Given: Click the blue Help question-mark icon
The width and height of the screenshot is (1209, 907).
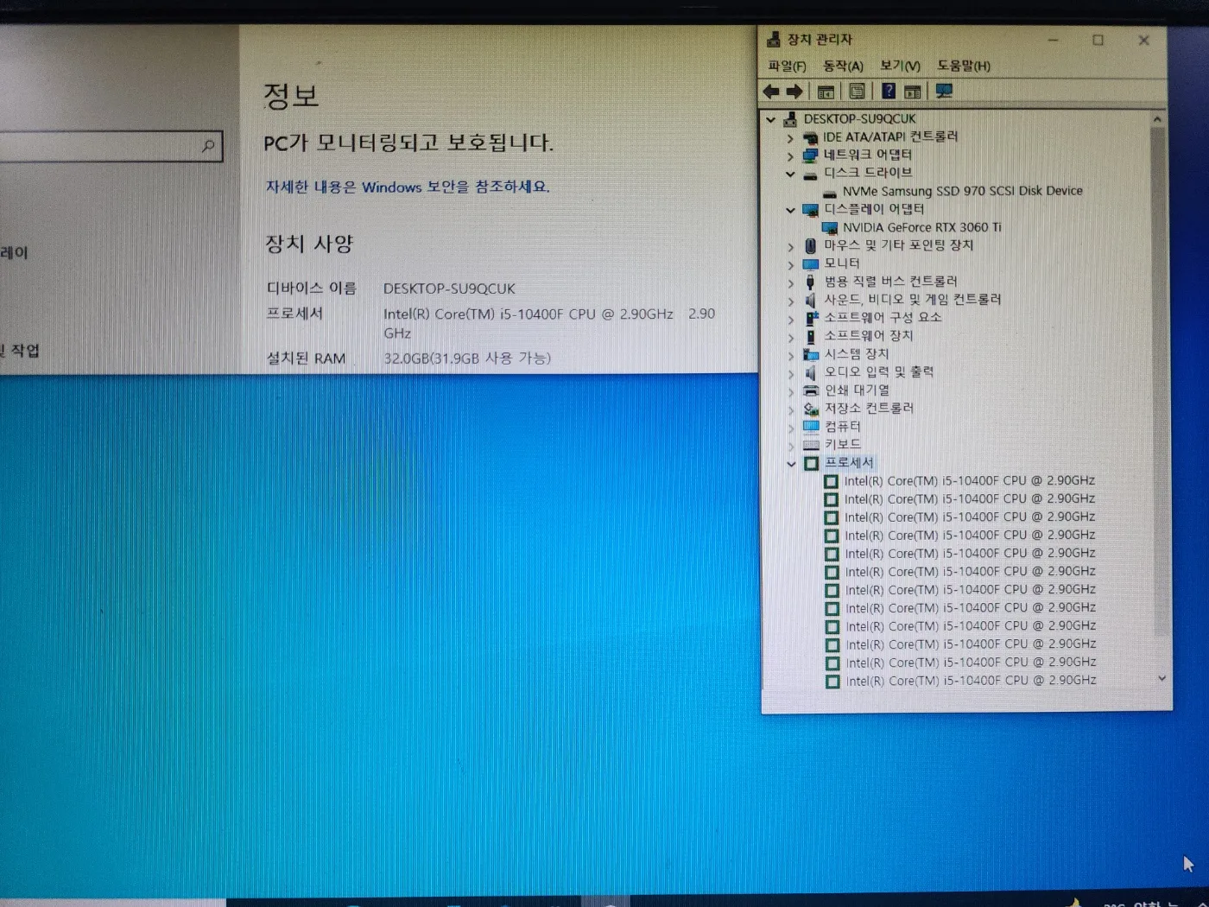Looking at the screenshot, I should tap(888, 91).
